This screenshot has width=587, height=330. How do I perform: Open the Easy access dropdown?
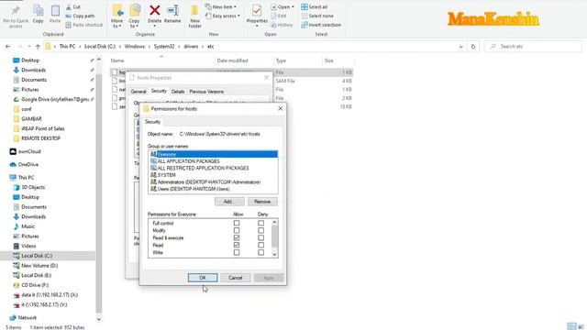pyautogui.click(x=222, y=16)
